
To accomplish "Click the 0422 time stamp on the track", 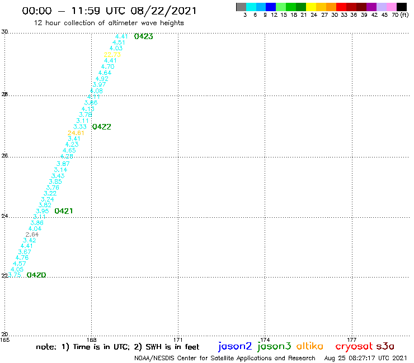I will point(102,127).
